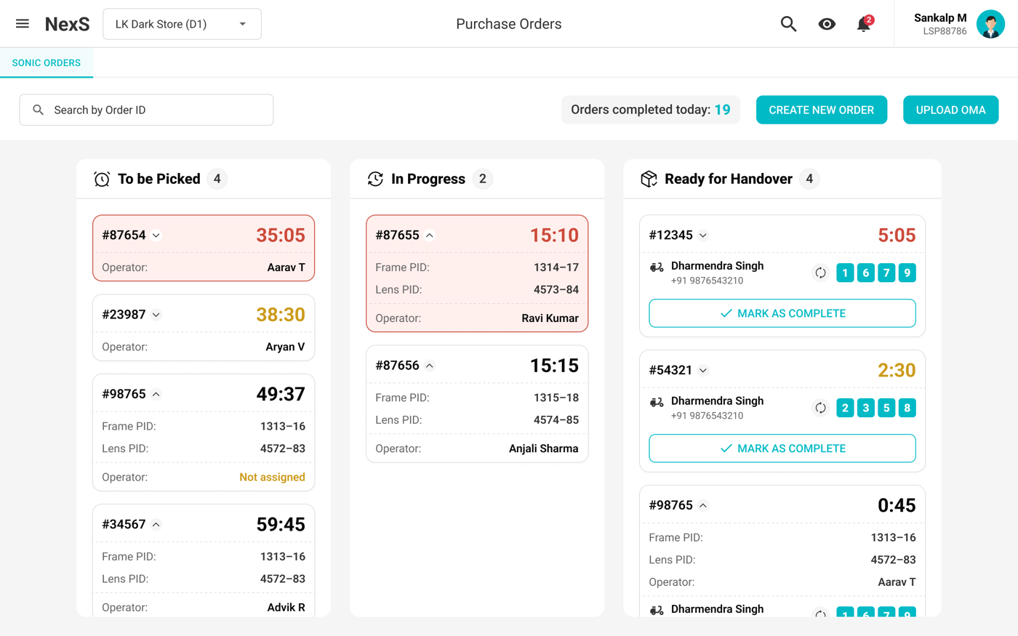The image size is (1018, 636).
Task: Click timer 0:45 on handover order #98765
Action: tap(897, 505)
